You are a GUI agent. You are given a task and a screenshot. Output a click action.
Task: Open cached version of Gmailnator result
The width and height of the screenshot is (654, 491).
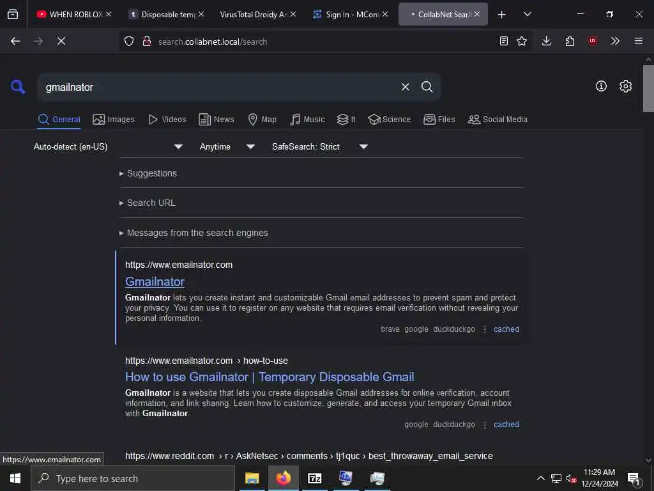(x=506, y=329)
